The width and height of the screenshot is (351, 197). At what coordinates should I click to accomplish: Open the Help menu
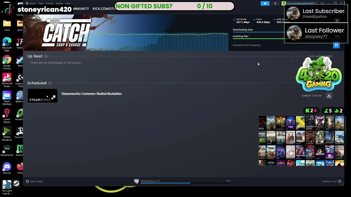[x=68, y=3]
